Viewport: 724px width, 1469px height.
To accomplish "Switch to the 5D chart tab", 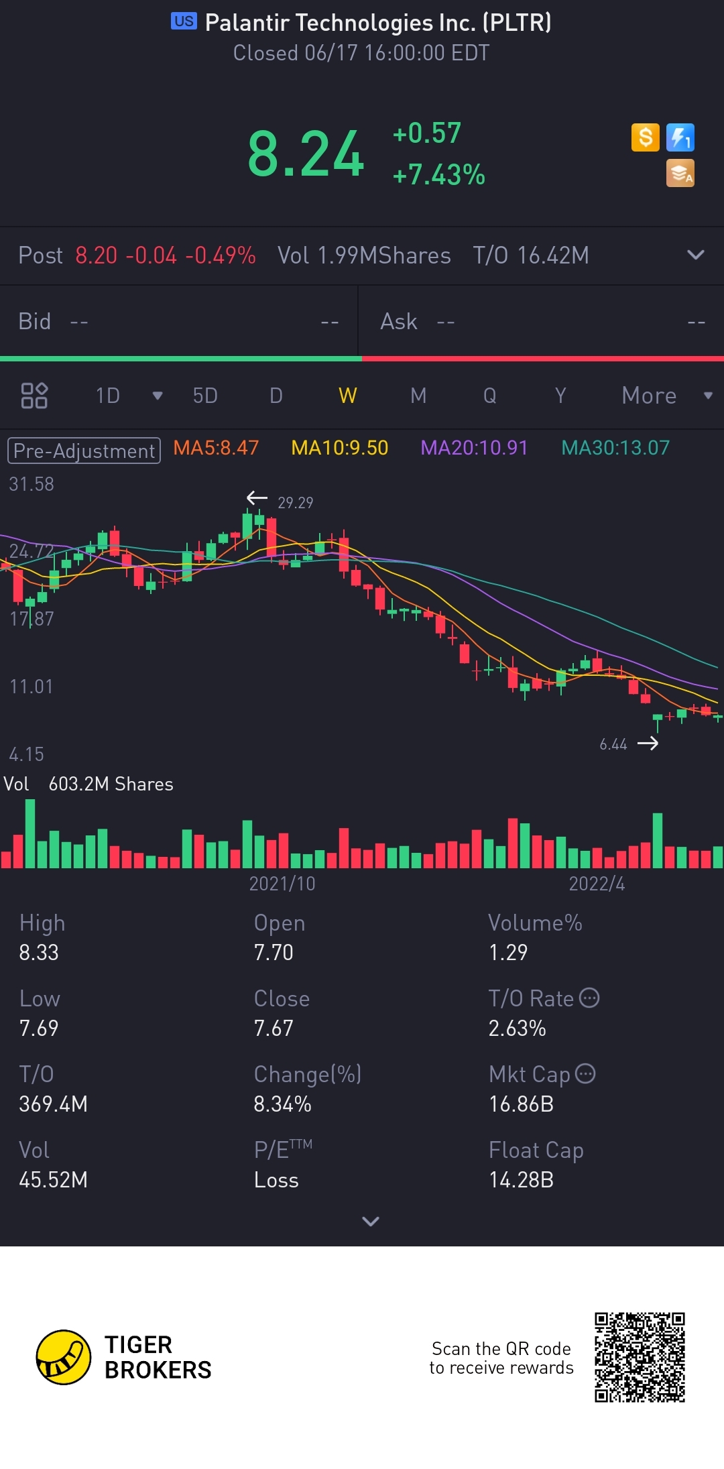I will point(205,396).
